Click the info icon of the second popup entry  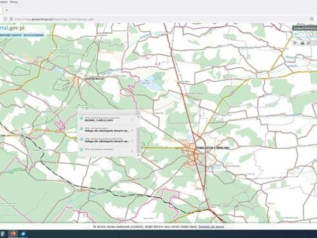[x=81, y=129]
